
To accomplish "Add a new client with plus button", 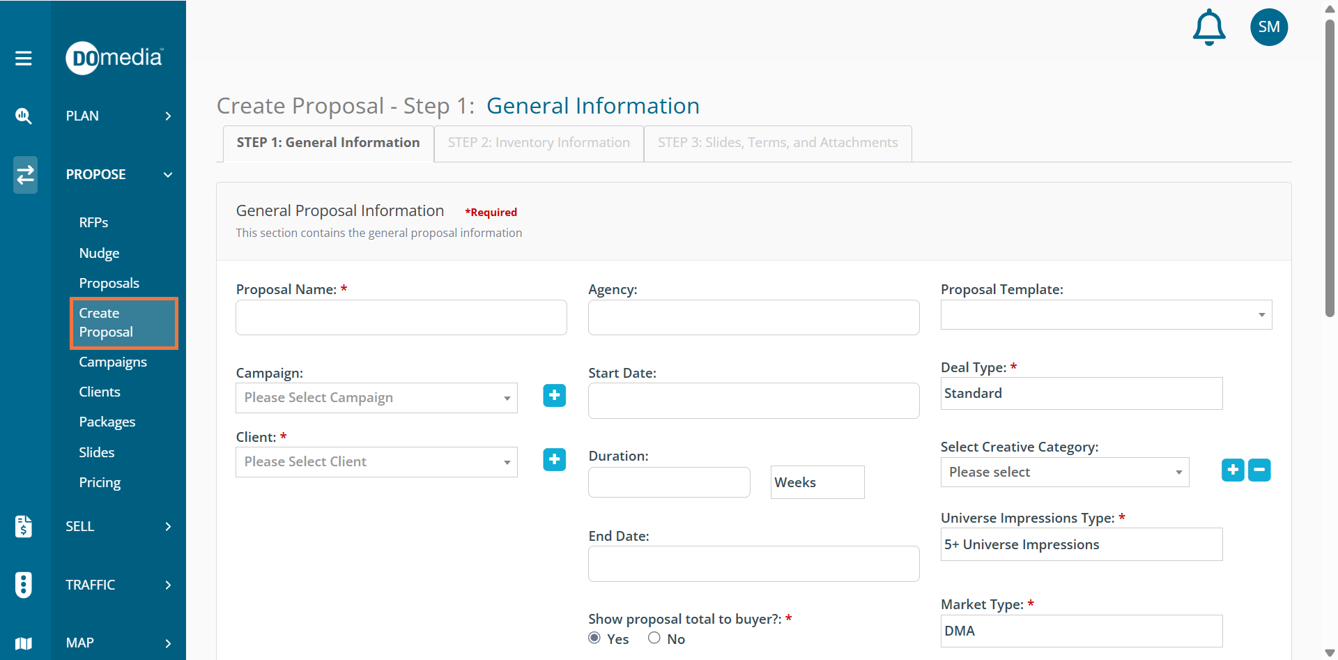I will tap(554, 460).
